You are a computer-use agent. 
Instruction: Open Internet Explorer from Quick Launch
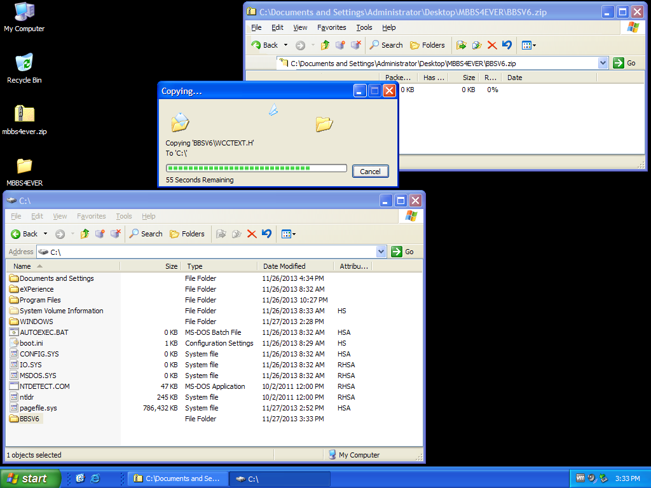(95, 478)
